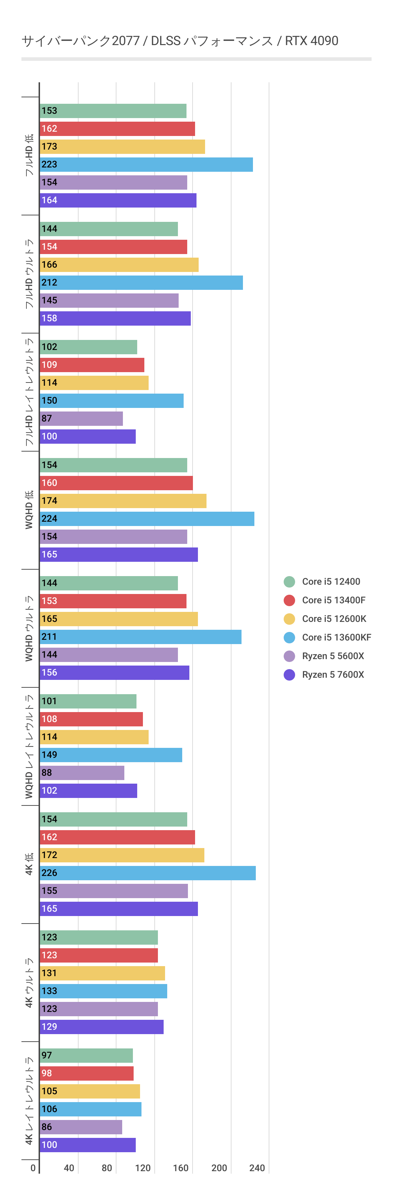Viewport: 393px width, 1198px height.
Task: Click the 87 light purple bar
Action: click(81, 419)
